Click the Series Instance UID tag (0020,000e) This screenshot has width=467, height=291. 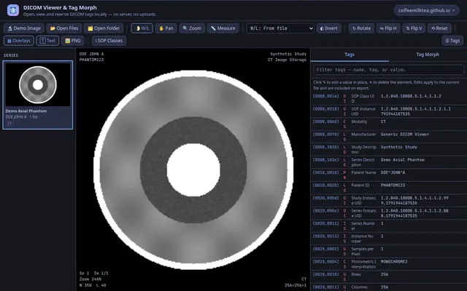[x=326, y=211]
